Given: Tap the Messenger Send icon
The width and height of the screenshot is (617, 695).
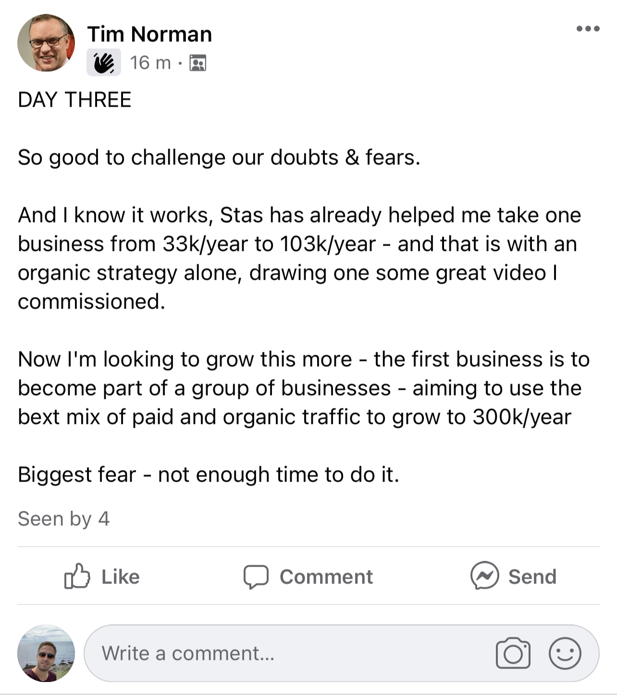Looking at the screenshot, I should click(484, 576).
